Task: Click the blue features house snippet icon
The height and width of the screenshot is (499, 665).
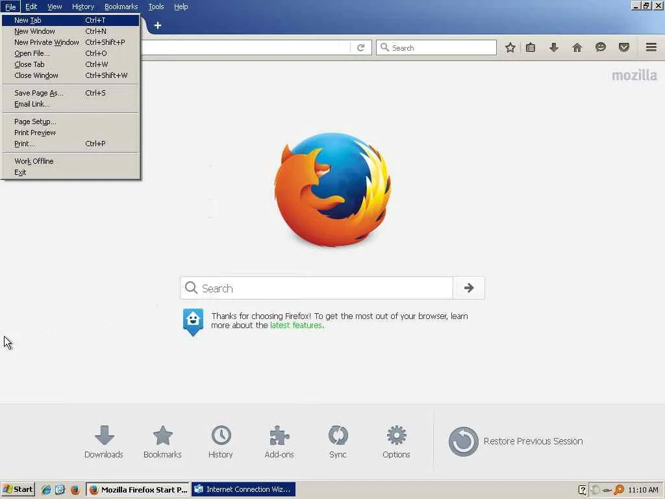Action: coord(193,322)
